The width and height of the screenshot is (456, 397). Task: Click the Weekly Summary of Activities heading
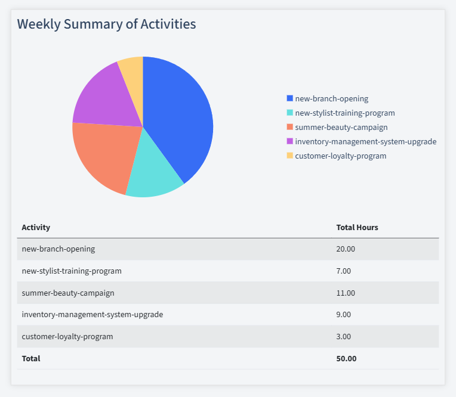pyautogui.click(x=106, y=24)
